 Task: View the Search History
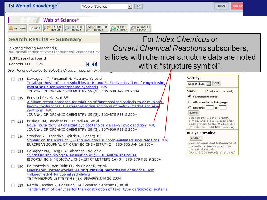coord(119,28)
